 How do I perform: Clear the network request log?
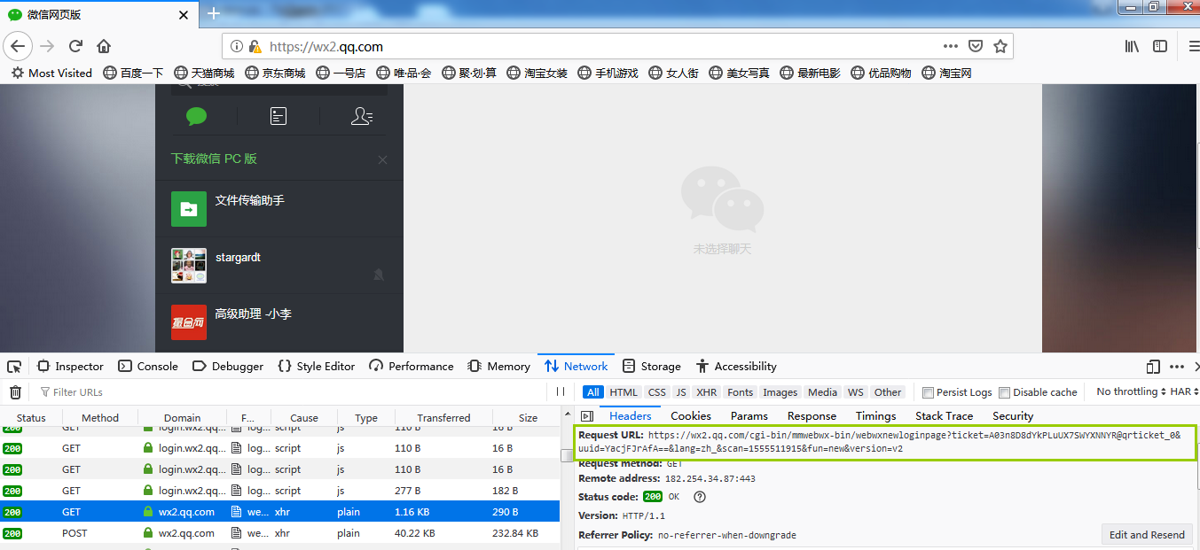click(x=15, y=392)
